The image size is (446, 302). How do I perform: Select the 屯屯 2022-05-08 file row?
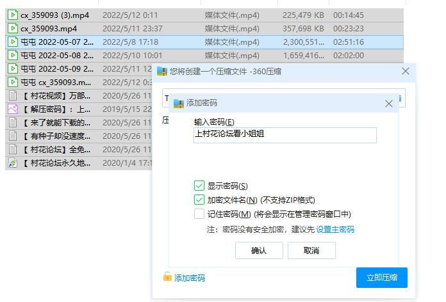click(58, 55)
